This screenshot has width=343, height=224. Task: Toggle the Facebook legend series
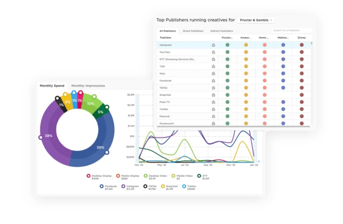coord(108,187)
